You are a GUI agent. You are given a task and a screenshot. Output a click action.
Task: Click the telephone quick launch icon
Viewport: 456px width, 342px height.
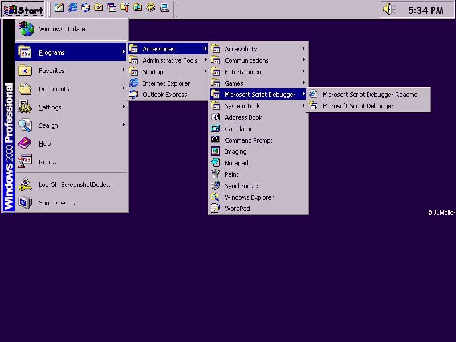[151, 8]
